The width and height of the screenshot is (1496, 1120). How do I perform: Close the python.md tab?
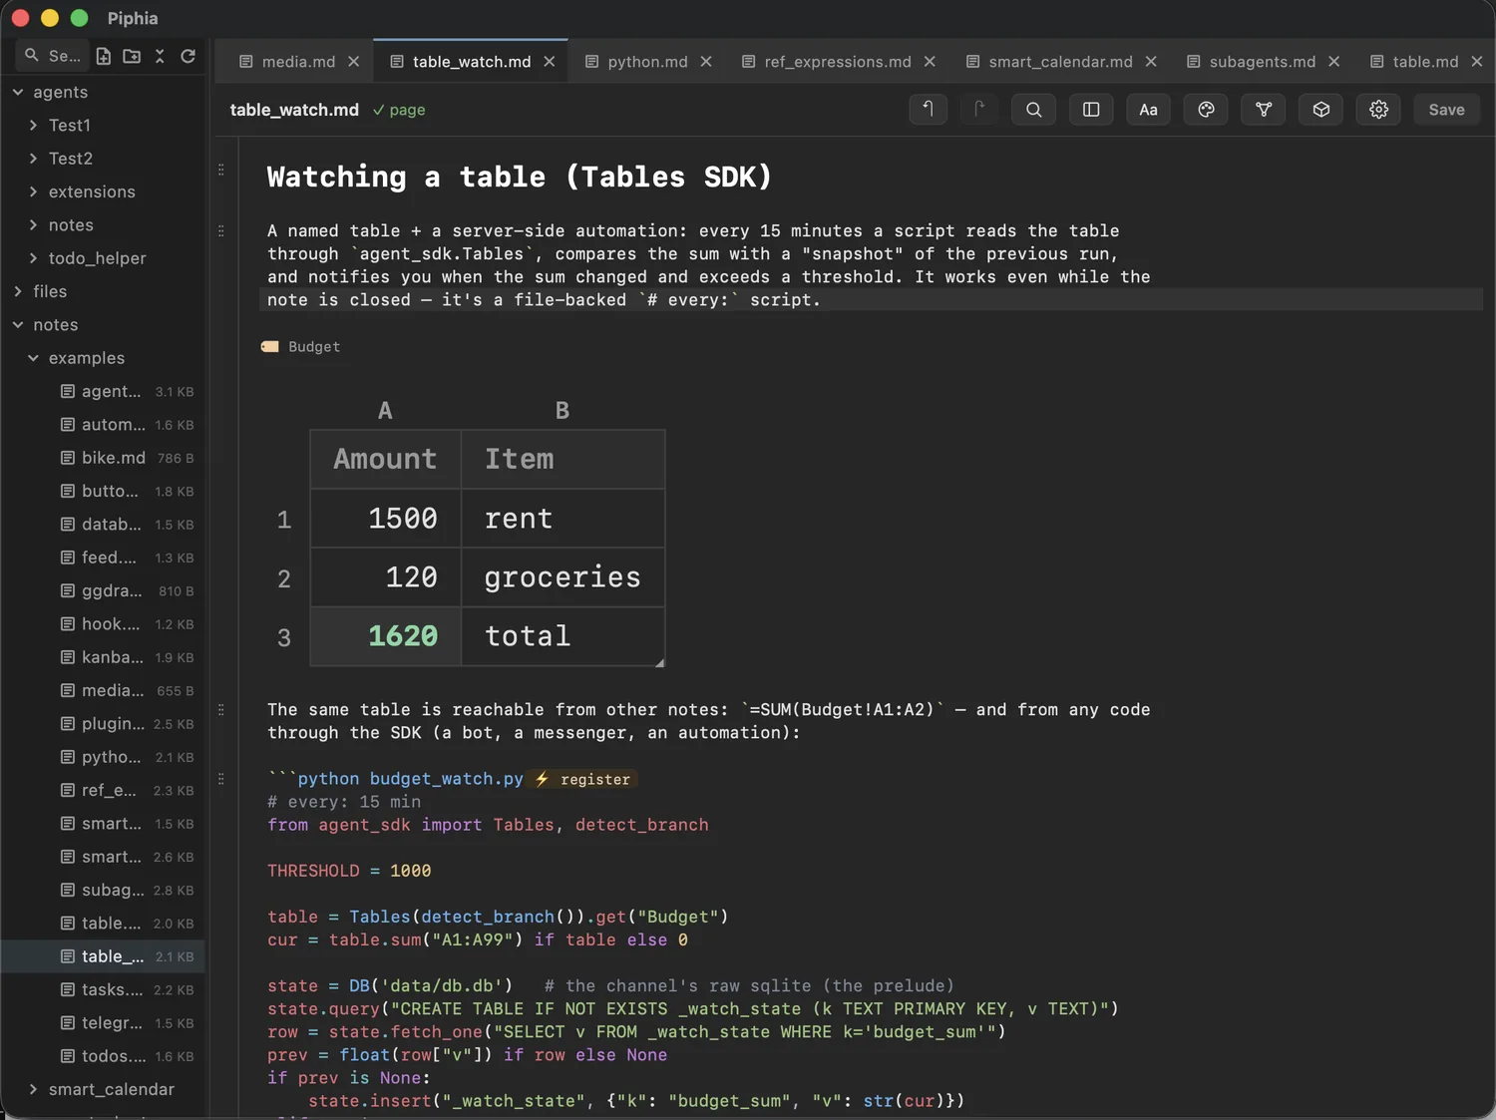tap(705, 62)
